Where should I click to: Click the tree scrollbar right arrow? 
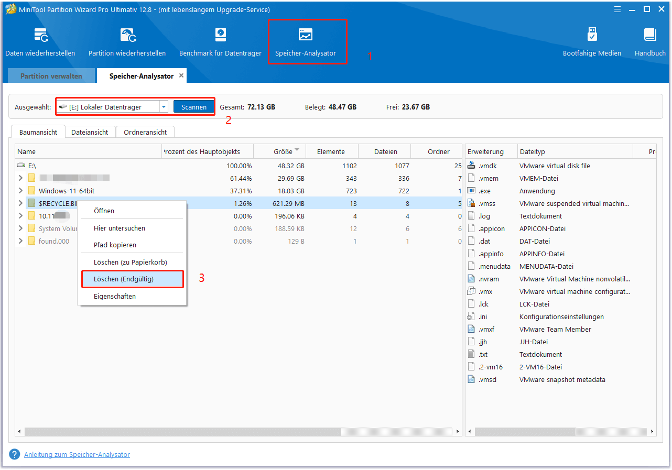(457, 432)
